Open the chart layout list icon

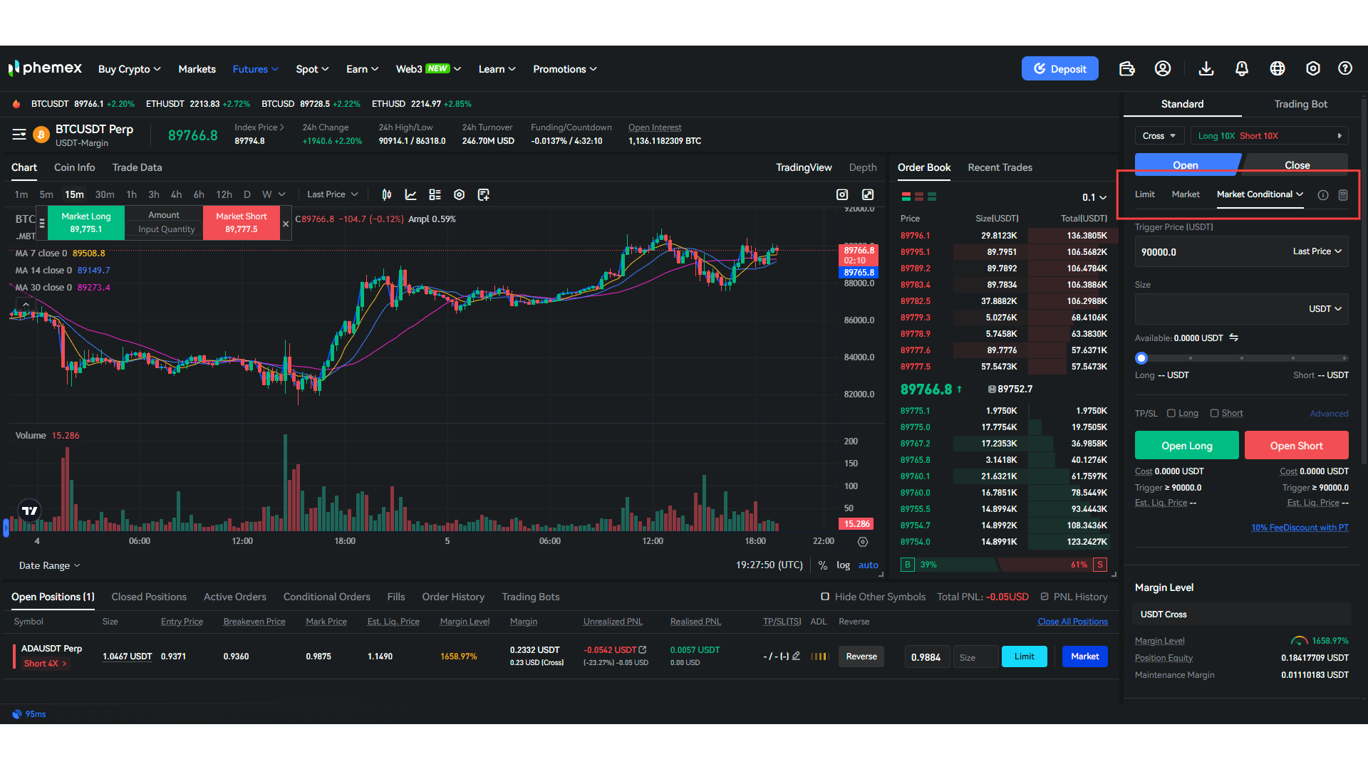pyautogui.click(x=435, y=194)
